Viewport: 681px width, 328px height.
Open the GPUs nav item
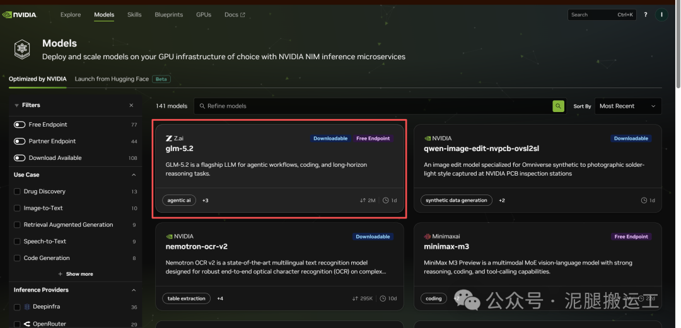click(204, 14)
